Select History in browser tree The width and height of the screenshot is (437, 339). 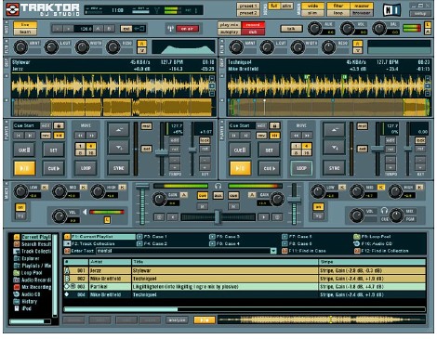click(25, 301)
